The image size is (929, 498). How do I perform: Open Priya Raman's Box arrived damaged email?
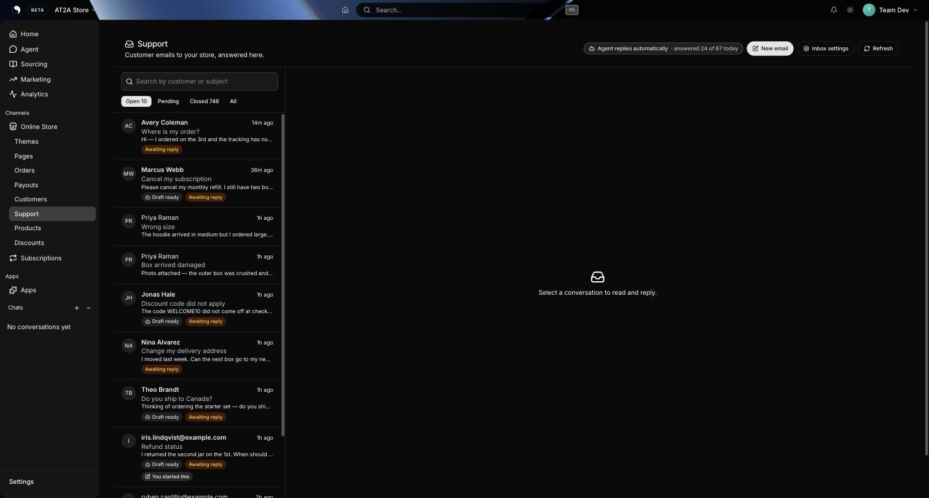click(197, 265)
